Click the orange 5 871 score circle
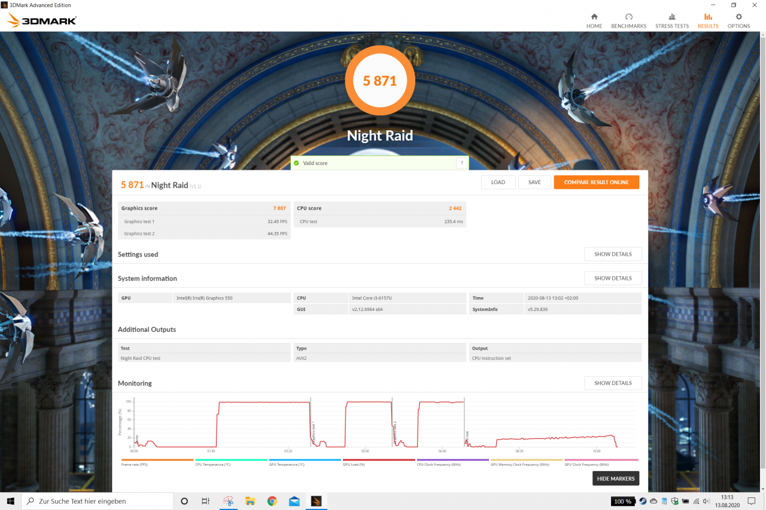766x510 pixels. pos(380,81)
